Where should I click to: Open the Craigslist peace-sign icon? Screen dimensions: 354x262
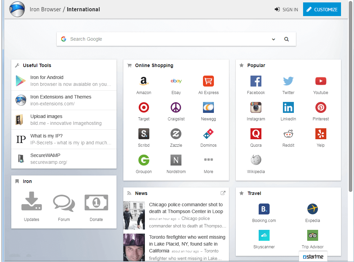coord(176,107)
